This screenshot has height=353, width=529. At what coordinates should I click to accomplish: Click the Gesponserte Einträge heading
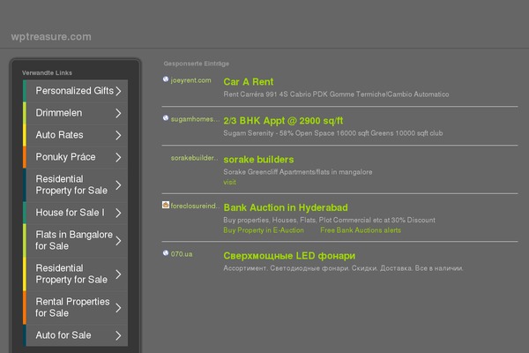pyautogui.click(x=197, y=64)
